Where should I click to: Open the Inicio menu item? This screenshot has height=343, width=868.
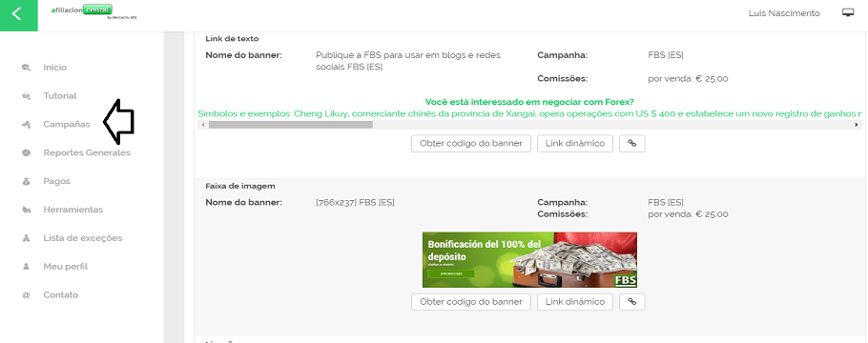(x=54, y=68)
